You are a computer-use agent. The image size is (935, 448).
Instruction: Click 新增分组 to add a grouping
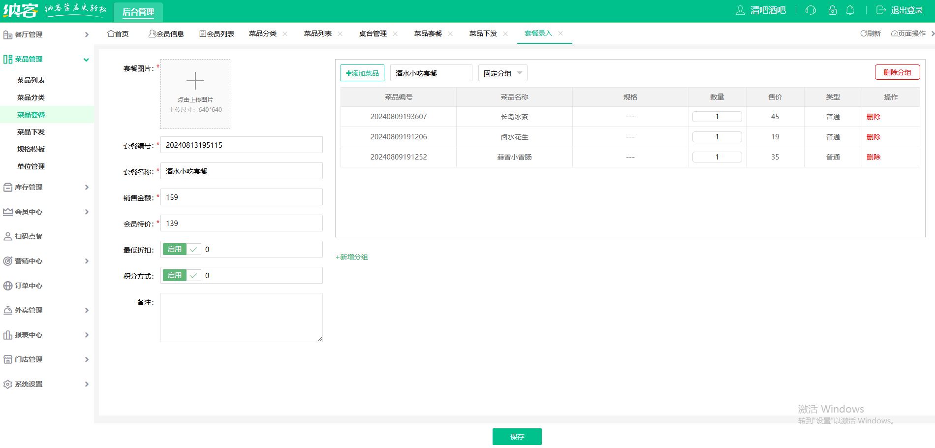(x=351, y=256)
